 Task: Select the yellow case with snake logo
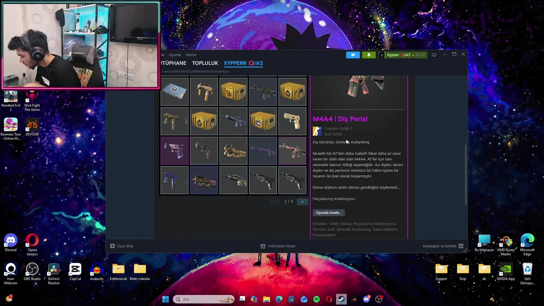(x=233, y=91)
